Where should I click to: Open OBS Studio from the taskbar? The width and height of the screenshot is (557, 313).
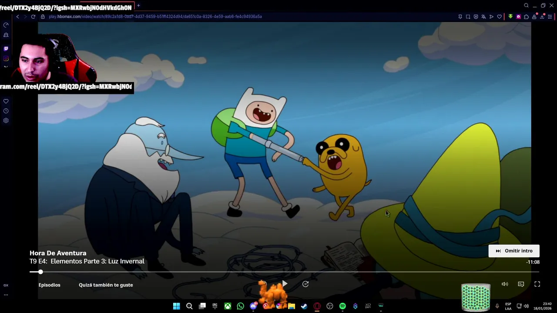[x=330, y=306]
